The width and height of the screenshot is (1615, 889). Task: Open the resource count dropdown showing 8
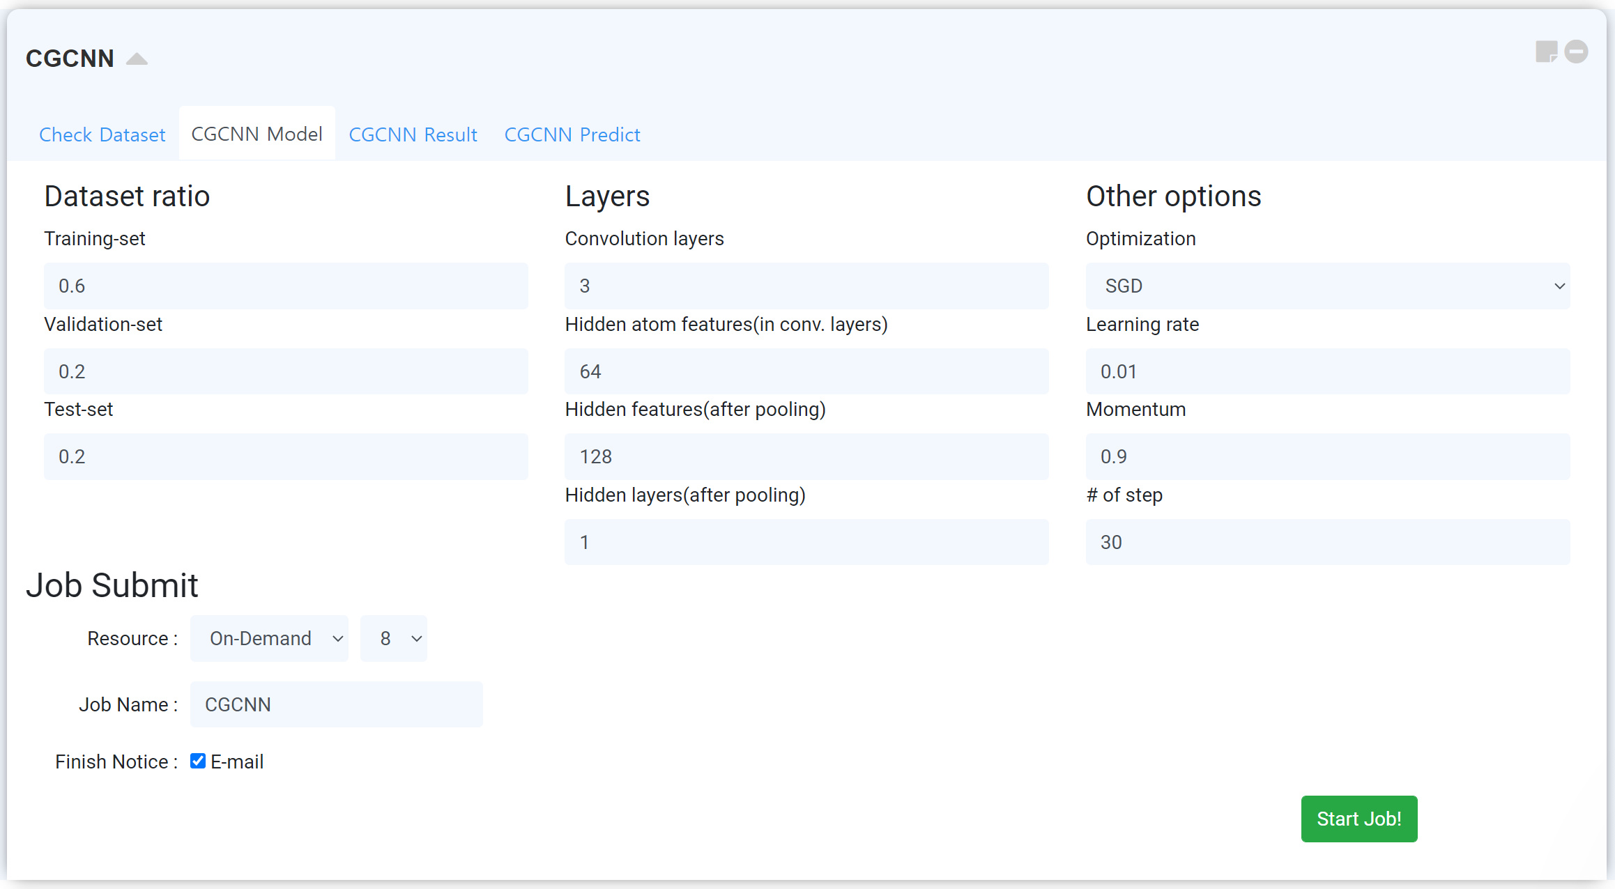coord(393,638)
